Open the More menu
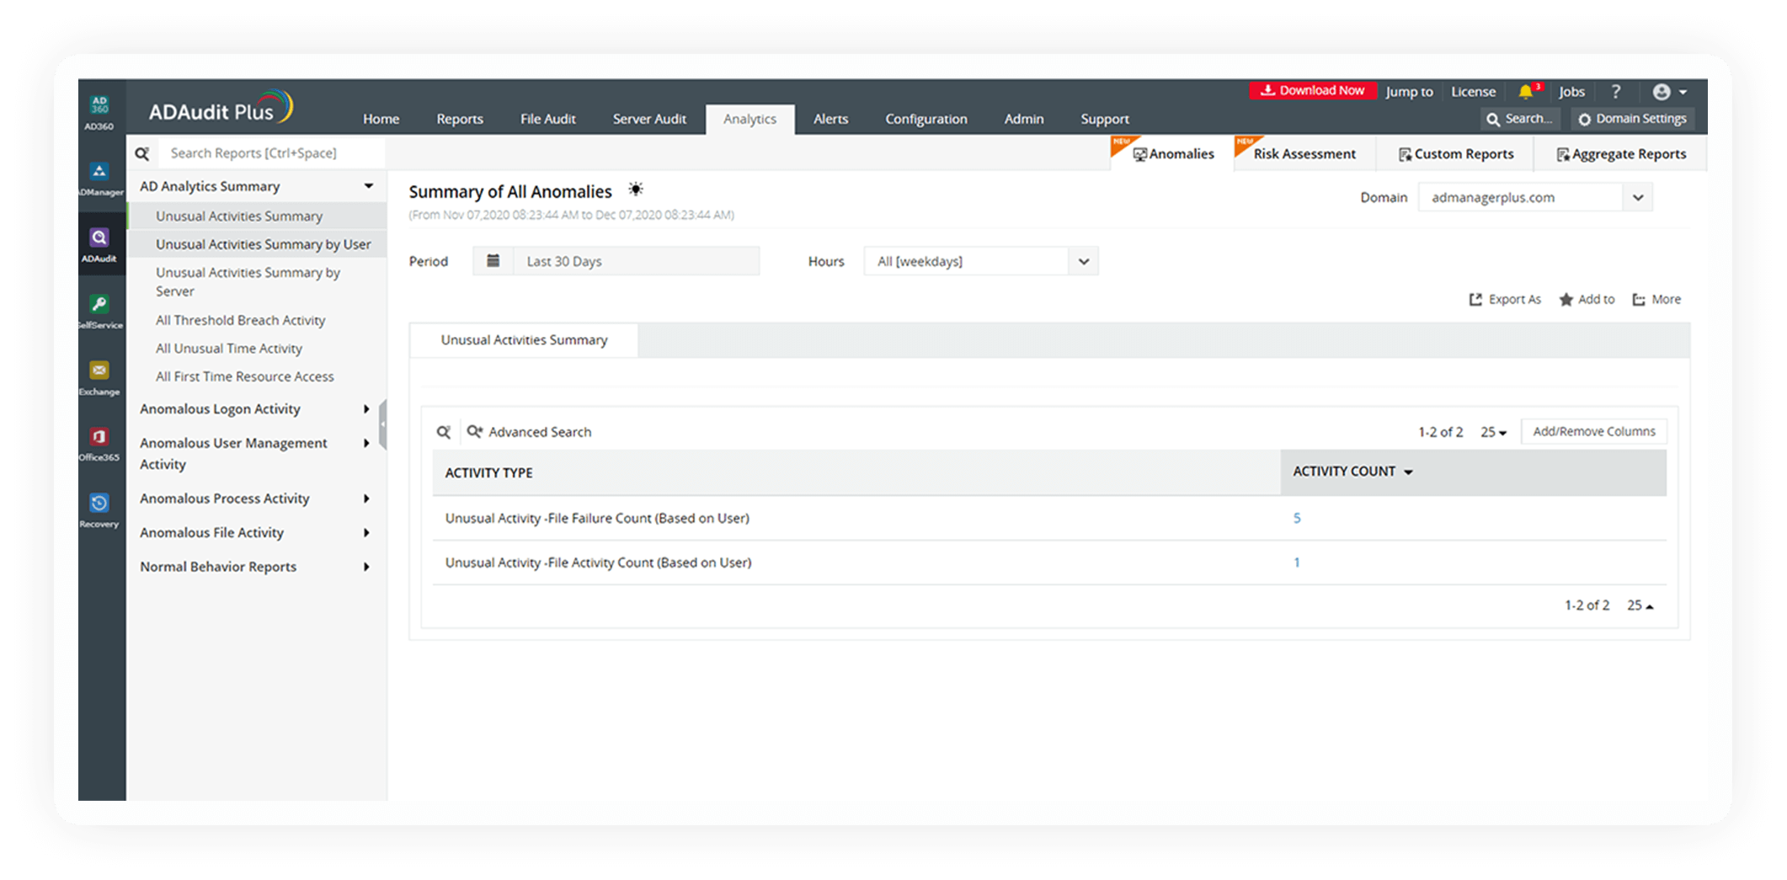 (1656, 299)
